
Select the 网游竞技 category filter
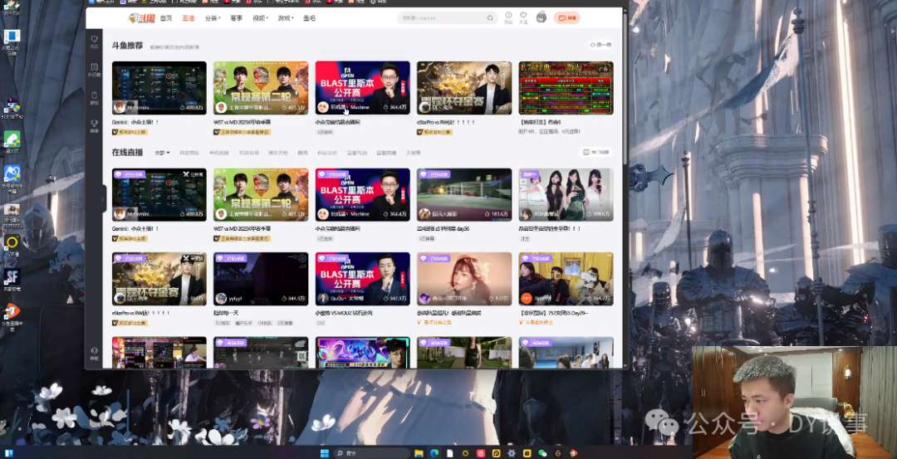189,153
